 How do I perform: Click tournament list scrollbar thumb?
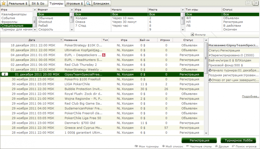tap(206, 58)
